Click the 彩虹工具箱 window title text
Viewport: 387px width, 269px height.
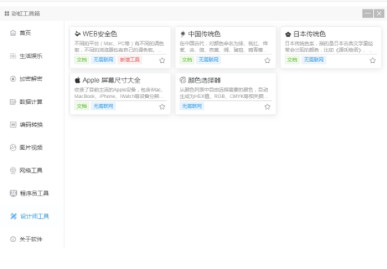25,13
